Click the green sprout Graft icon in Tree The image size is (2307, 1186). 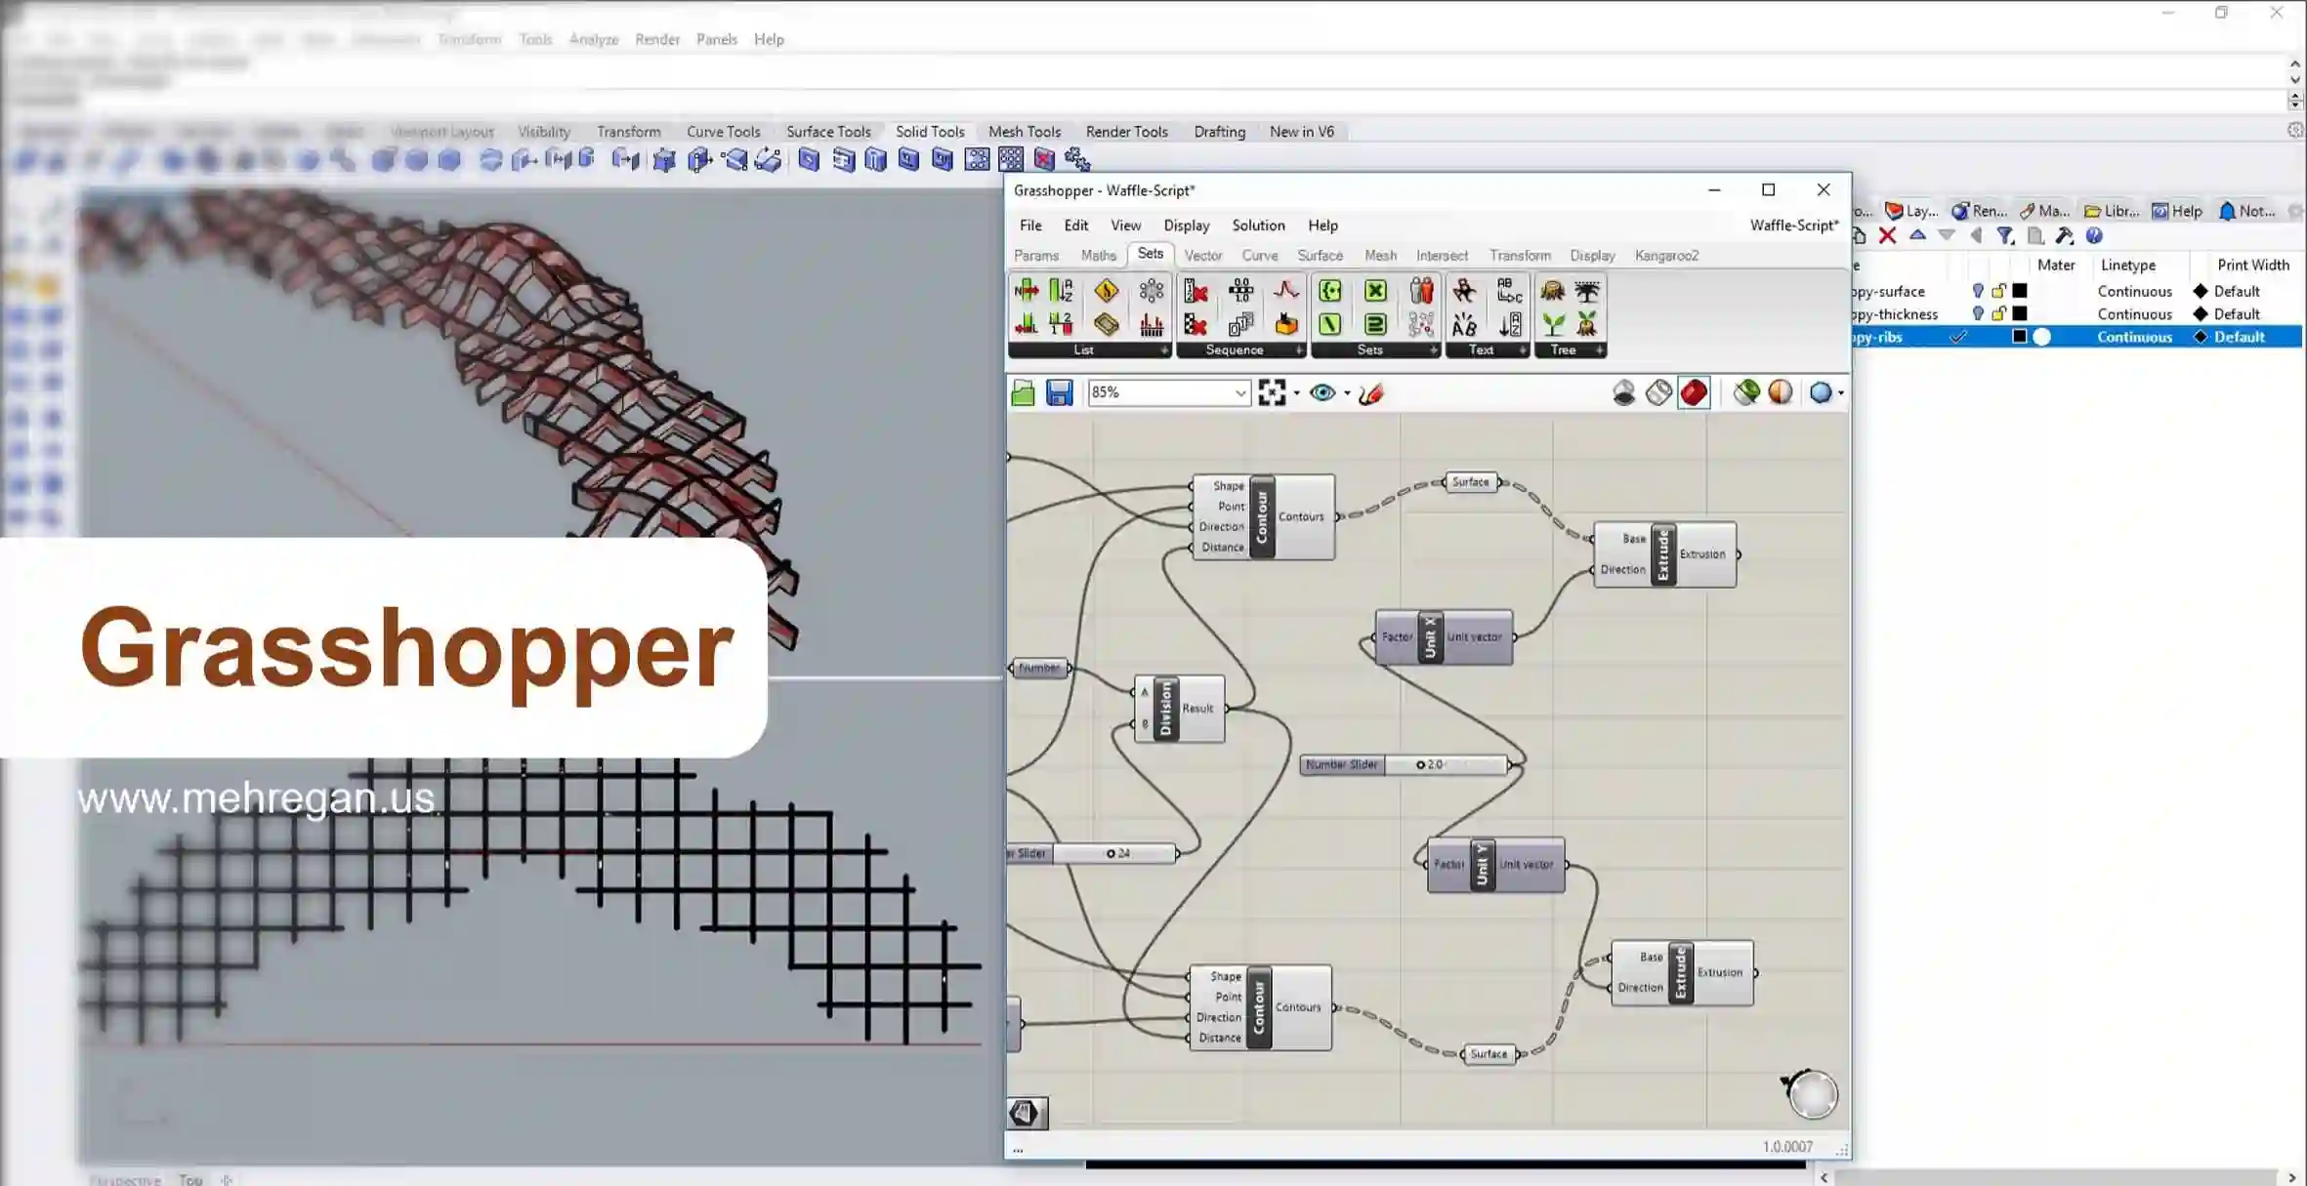pyautogui.click(x=1553, y=324)
